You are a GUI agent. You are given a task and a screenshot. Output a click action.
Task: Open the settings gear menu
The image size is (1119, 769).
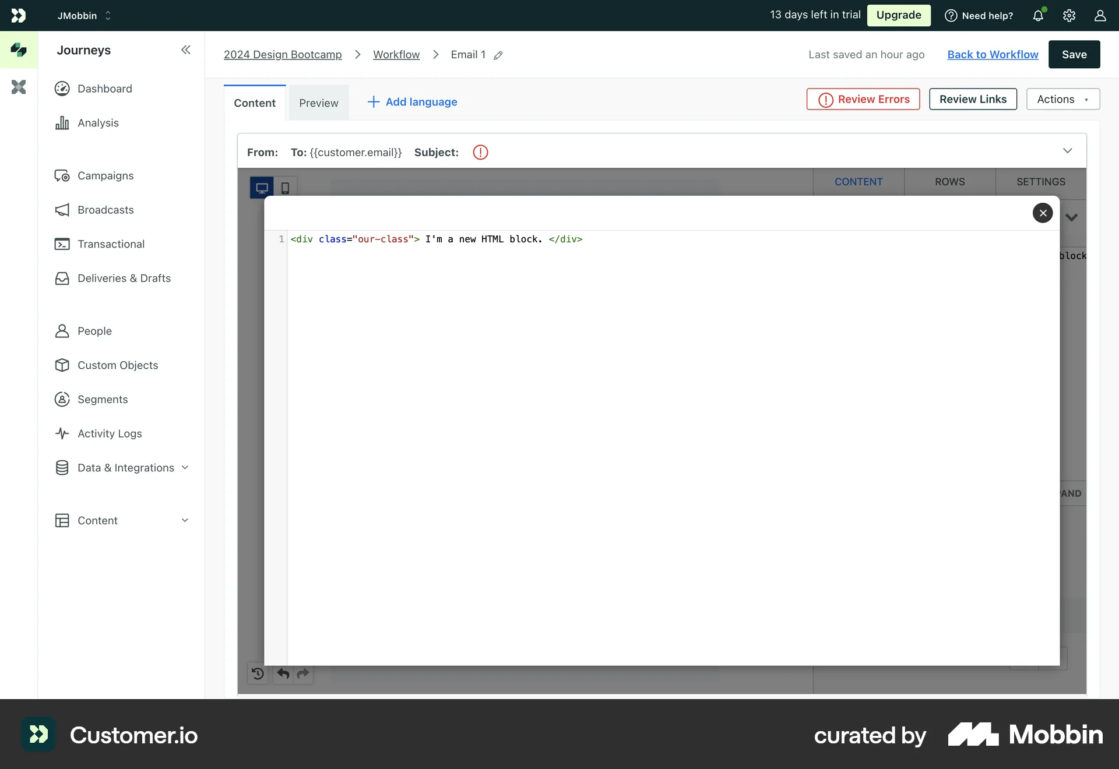1069,16
